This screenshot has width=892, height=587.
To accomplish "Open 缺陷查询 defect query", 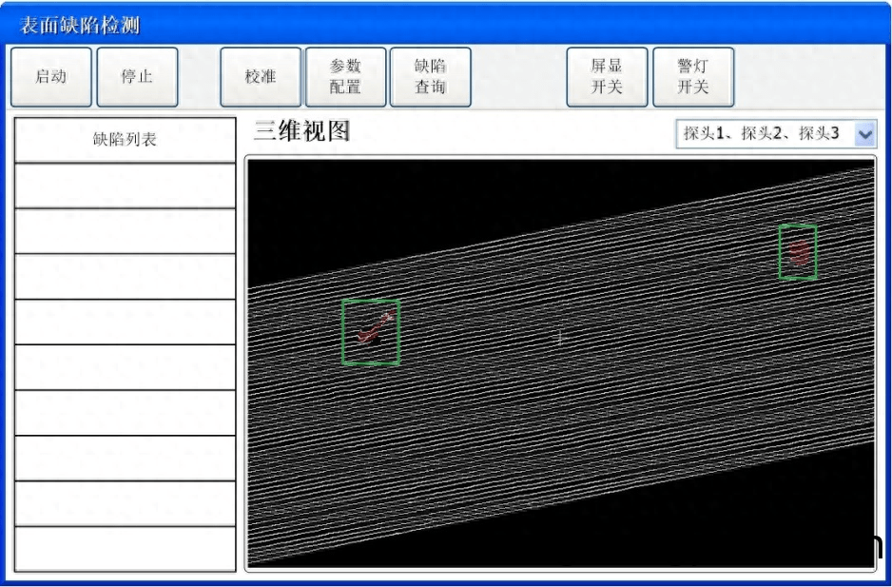I will pos(430,77).
